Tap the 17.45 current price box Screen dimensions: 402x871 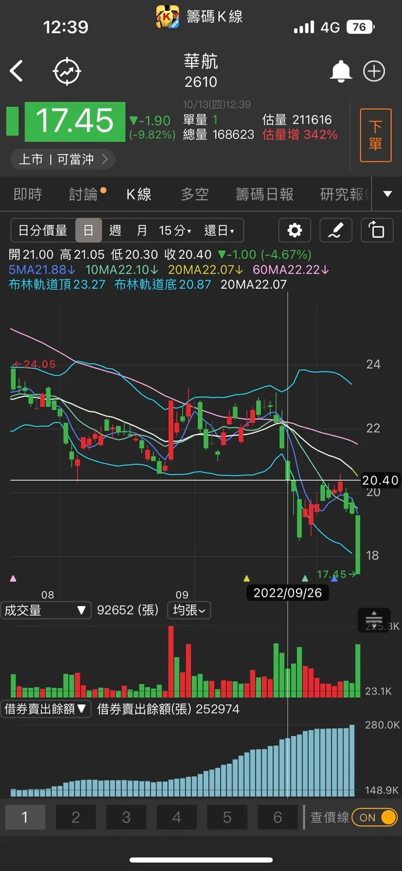pyautogui.click(x=75, y=121)
